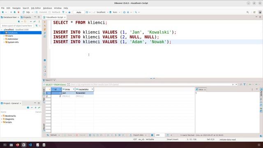
Task: Open the nazwisko column header dropdown arrow
Action: click(92, 90)
